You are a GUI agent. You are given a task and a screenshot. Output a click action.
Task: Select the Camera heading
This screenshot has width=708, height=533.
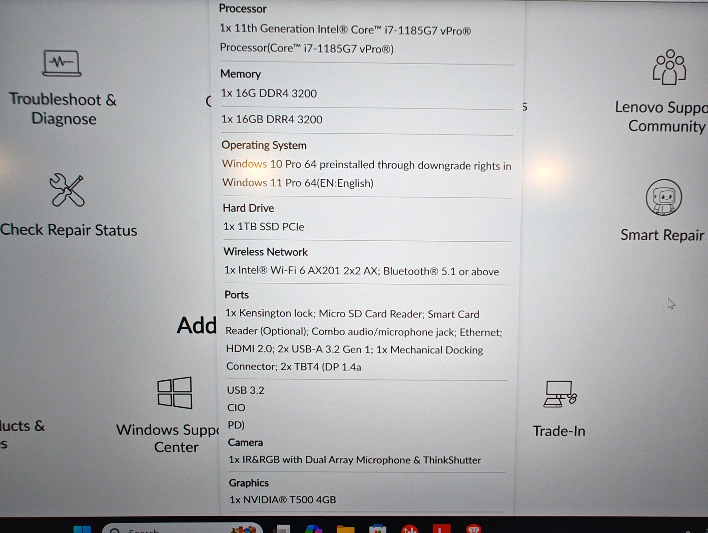[246, 443]
